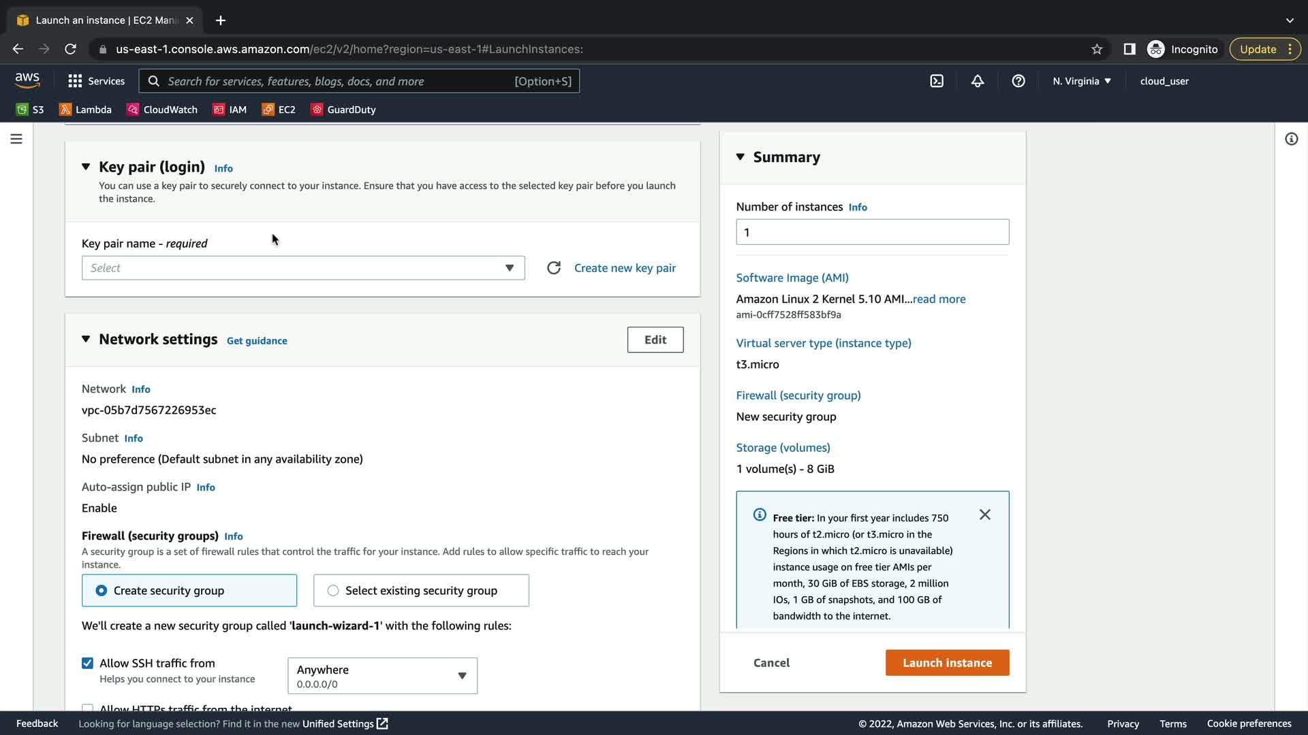Choose Select existing security group option
This screenshot has width=1308, height=735.
333,591
